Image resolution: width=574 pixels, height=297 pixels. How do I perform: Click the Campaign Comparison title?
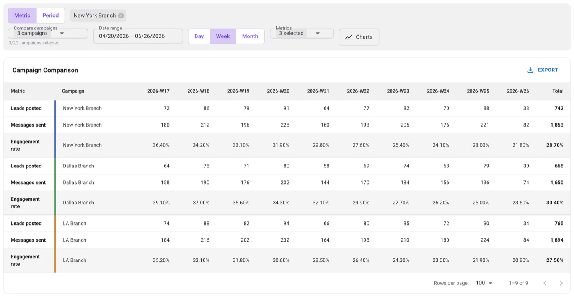tap(45, 70)
